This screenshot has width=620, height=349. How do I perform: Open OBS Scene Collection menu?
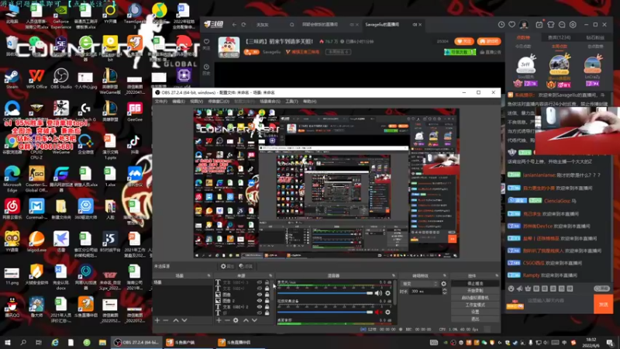coord(270,102)
